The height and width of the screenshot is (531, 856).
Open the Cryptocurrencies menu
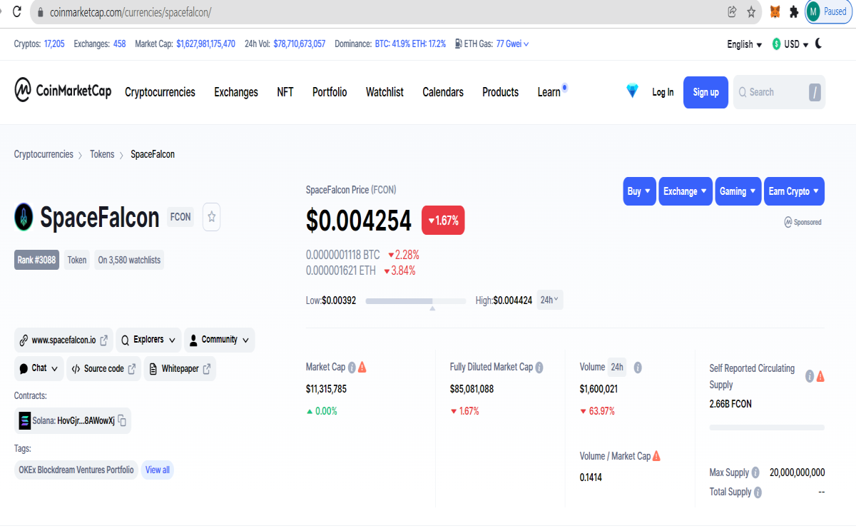[160, 92]
